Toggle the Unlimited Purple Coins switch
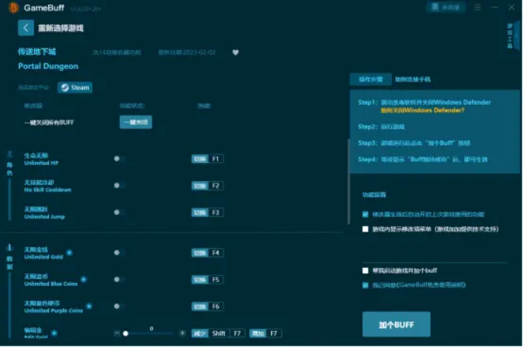 click(x=119, y=306)
